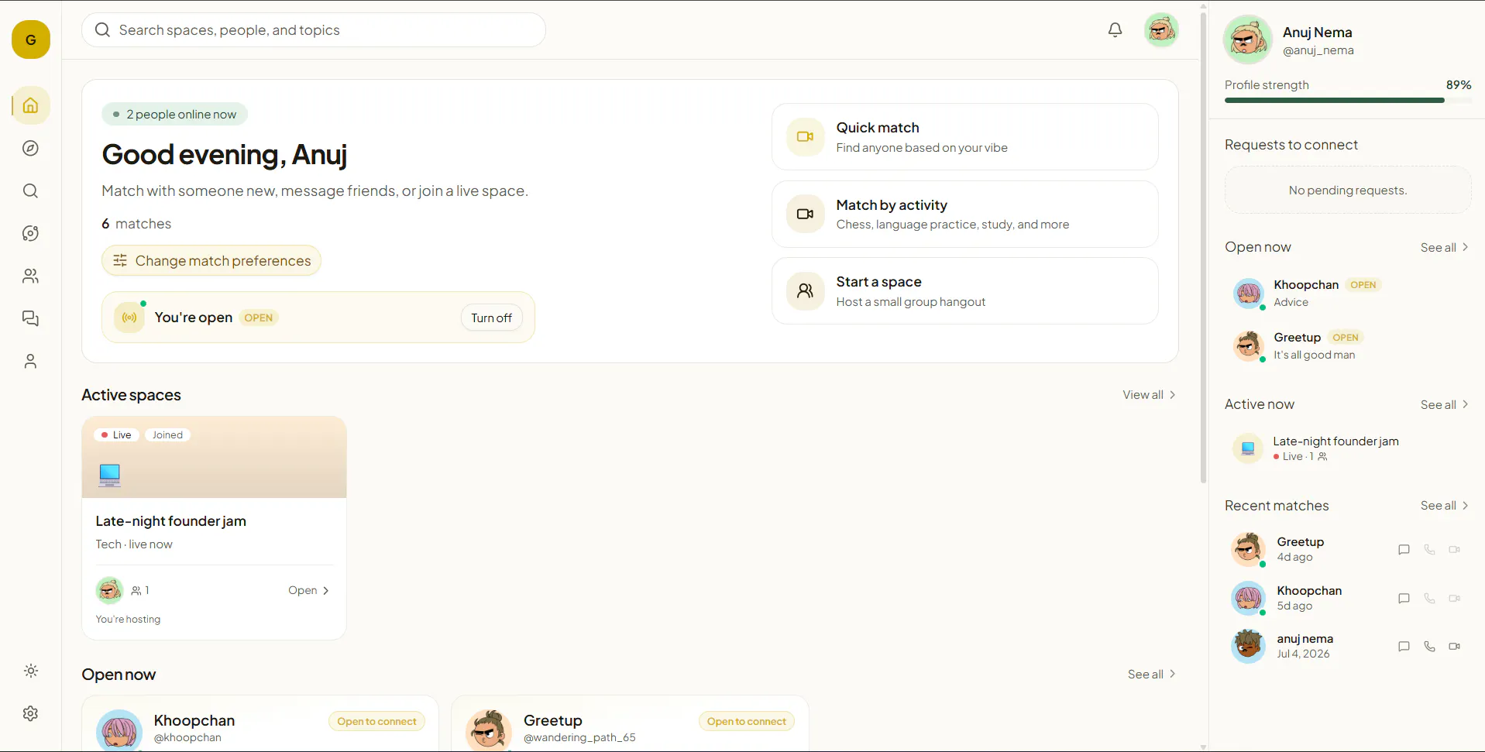The width and height of the screenshot is (1485, 752).
Task: Message anuj nema via chat icon
Action: click(1404, 646)
